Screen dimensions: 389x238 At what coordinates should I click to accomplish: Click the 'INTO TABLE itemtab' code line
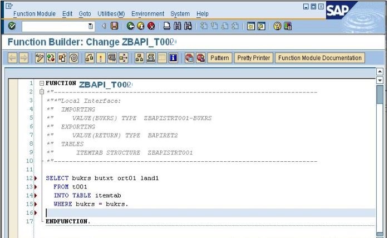(x=87, y=196)
